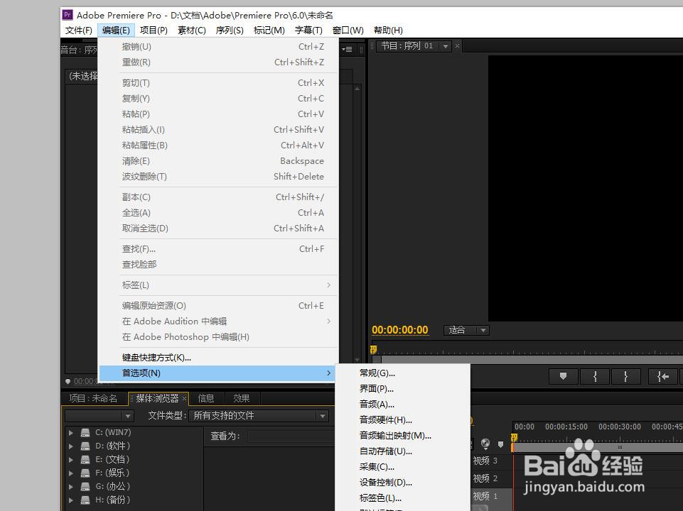Expand the D: (软件) drive tree
The height and width of the screenshot is (511, 683).
(70, 446)
